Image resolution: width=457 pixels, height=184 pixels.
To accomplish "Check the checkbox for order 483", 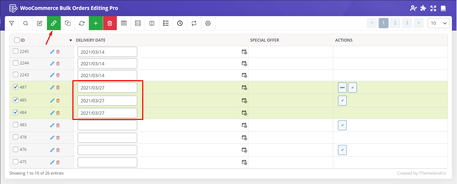I will pyautogui.click(x=16, y=125).
